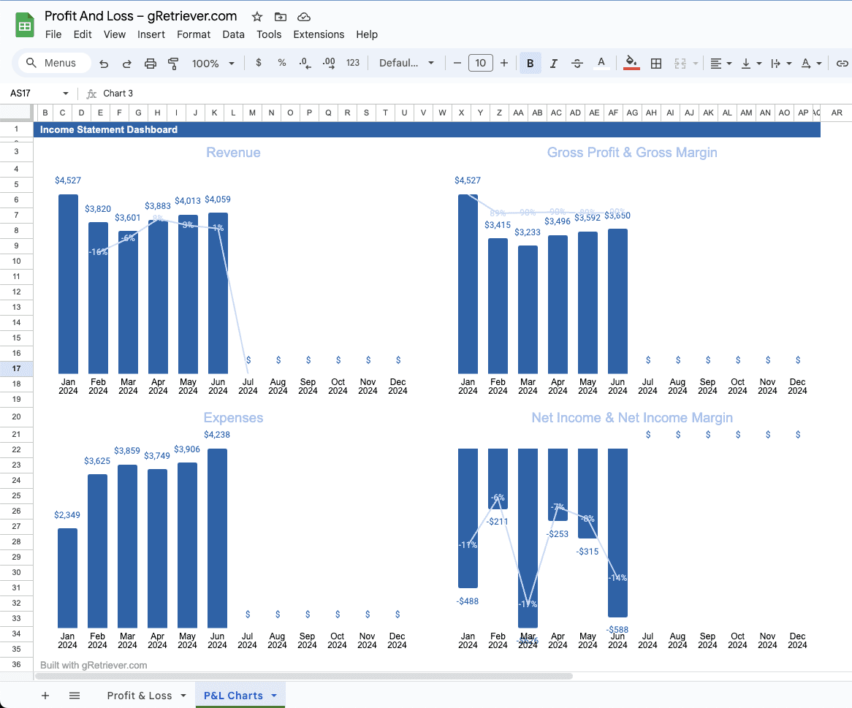Print the spreadsheet
Screen dimensions: 852x708
pyautogui.click(x=150, y=64)
